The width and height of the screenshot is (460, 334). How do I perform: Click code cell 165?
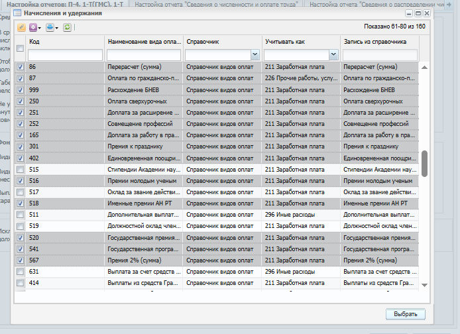pyautogui.click(x=65, y=135)
